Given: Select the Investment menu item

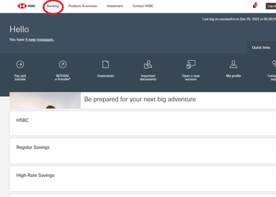Looking at the screenshot, I should (115, 6).
